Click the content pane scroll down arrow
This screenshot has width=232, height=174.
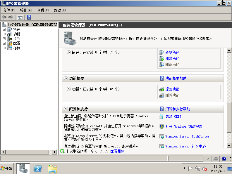(x=229, y=146)
